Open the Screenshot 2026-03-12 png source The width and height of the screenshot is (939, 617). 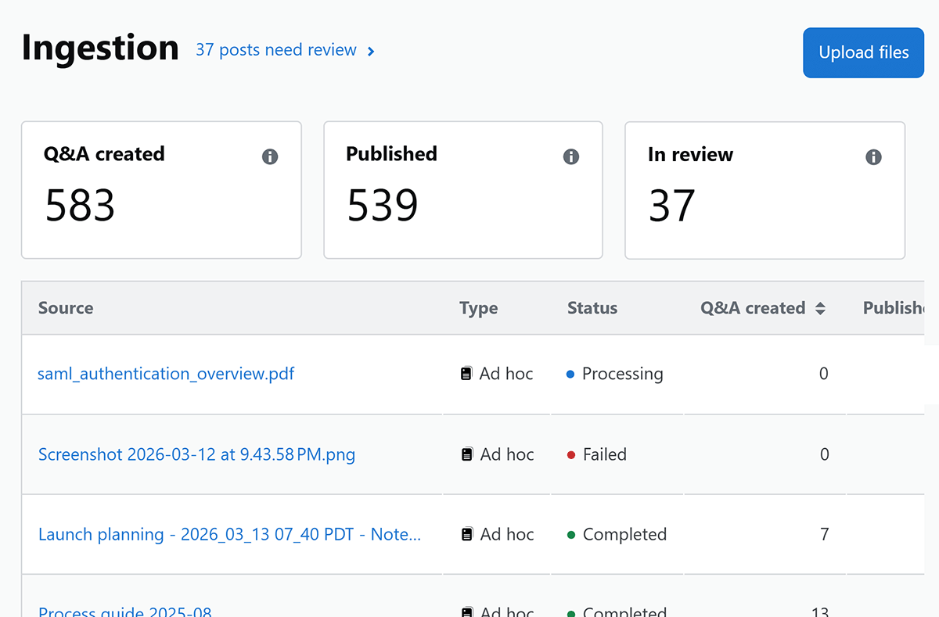coord(196,454)
